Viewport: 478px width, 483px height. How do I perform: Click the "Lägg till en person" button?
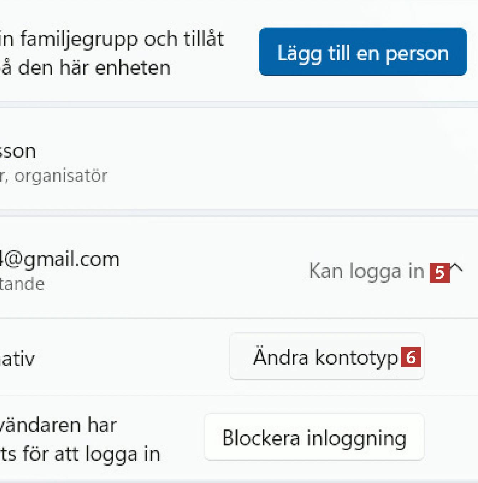coord(363,52)
